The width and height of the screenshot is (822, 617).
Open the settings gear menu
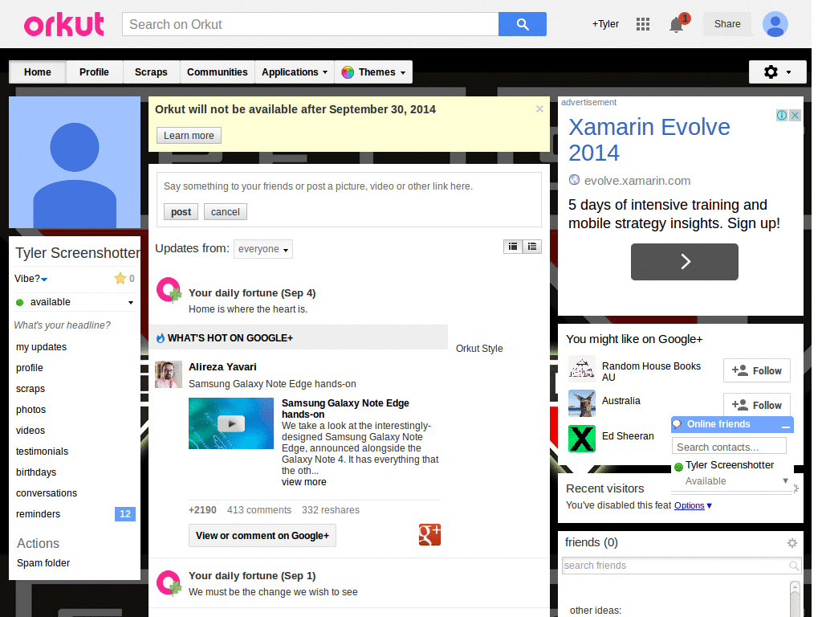tap(777, 72)
